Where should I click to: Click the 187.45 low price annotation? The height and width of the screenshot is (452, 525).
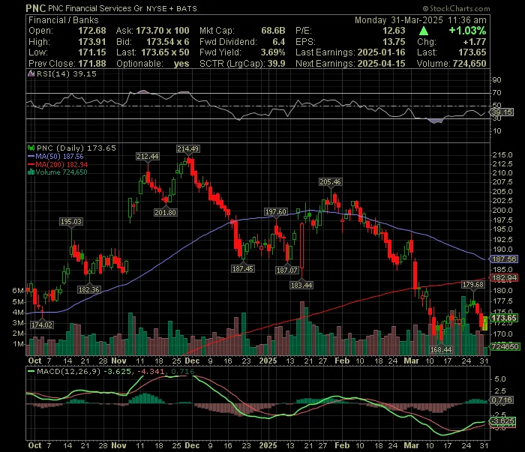(243, 268)
